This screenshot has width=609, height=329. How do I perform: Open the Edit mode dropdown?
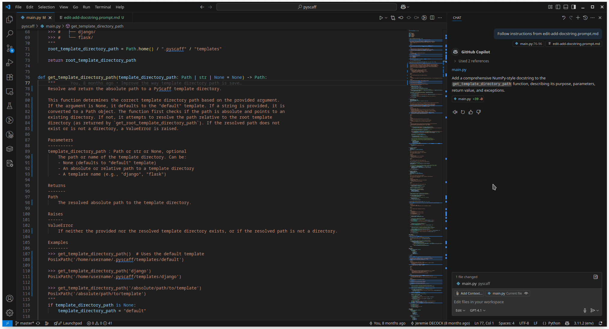coord(460,310)
